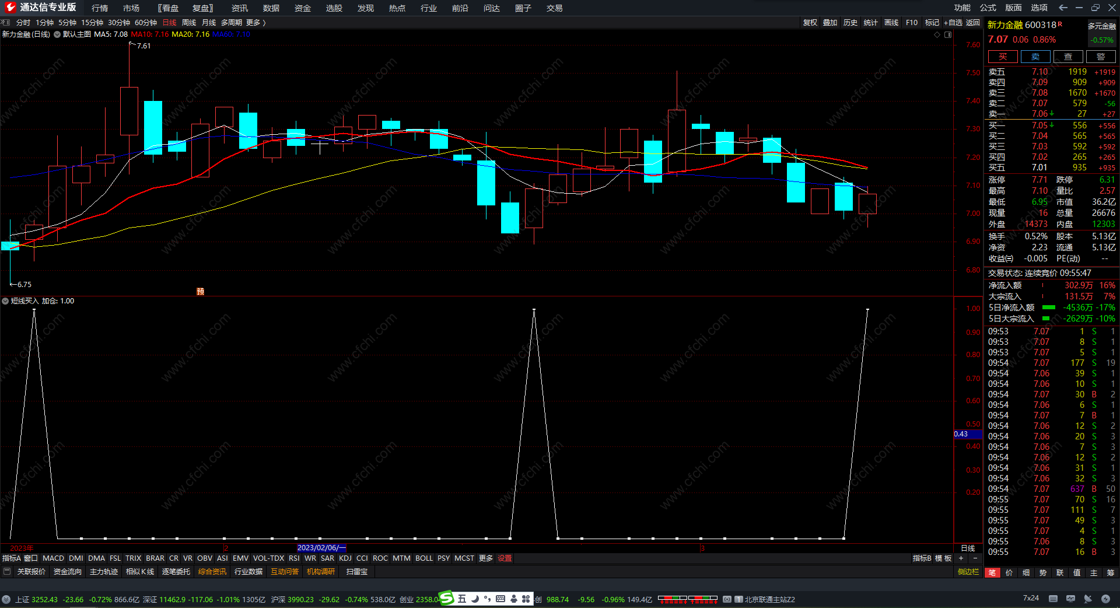Open the input method toolbox grid icon
Viewport: 1120px width, 608px height.
click(x=526, y=599)
